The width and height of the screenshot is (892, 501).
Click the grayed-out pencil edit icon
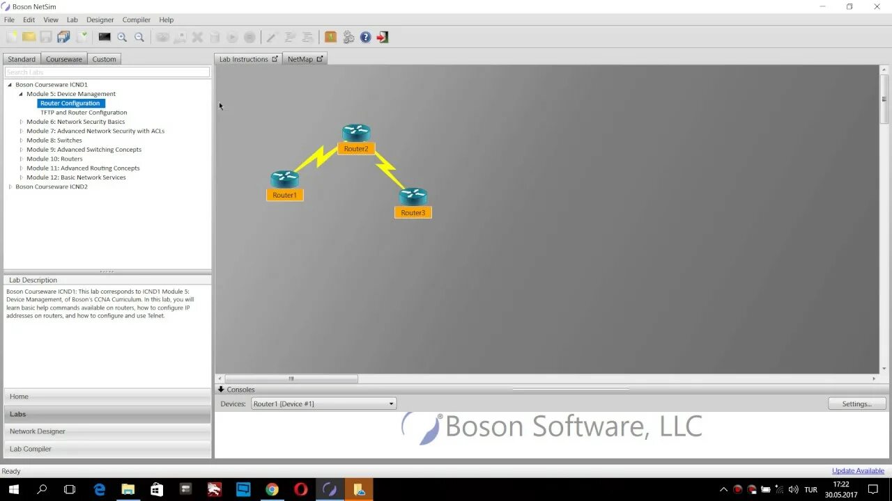(x=272, y=37)
